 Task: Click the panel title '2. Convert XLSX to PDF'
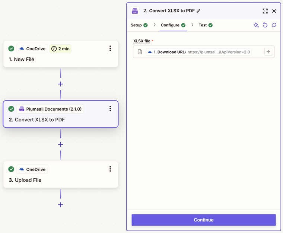[x=169, y=11]
